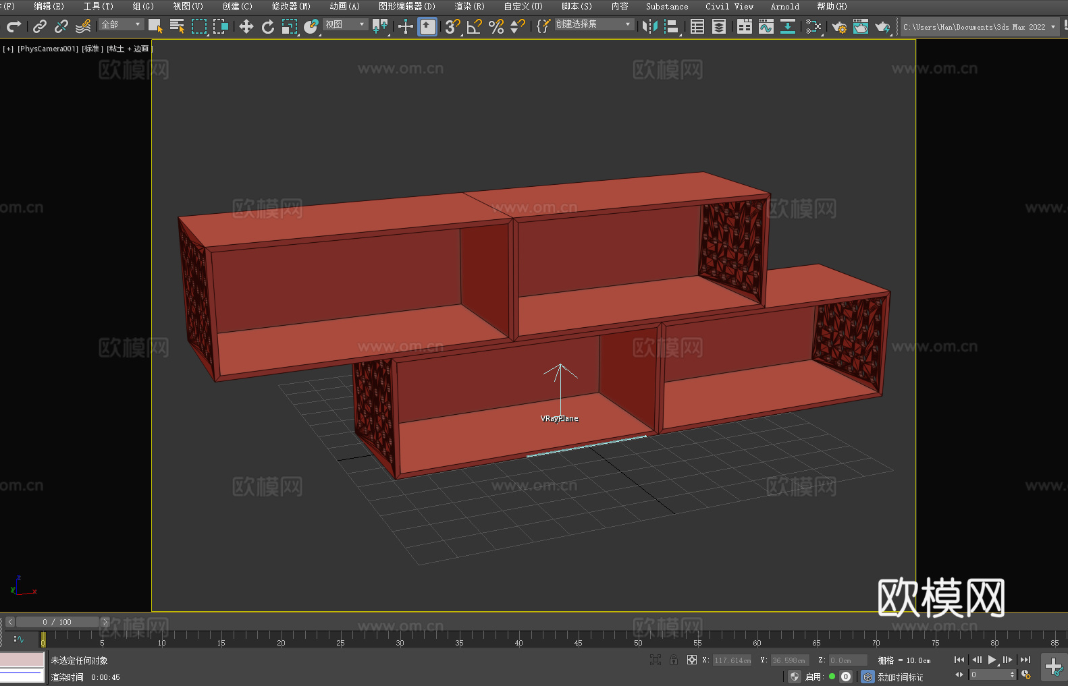This screenshot has width=1068, height=686.
Task: Open Rendered Frame Window icon
Action: pyautogui.click(x=861, y=26)
